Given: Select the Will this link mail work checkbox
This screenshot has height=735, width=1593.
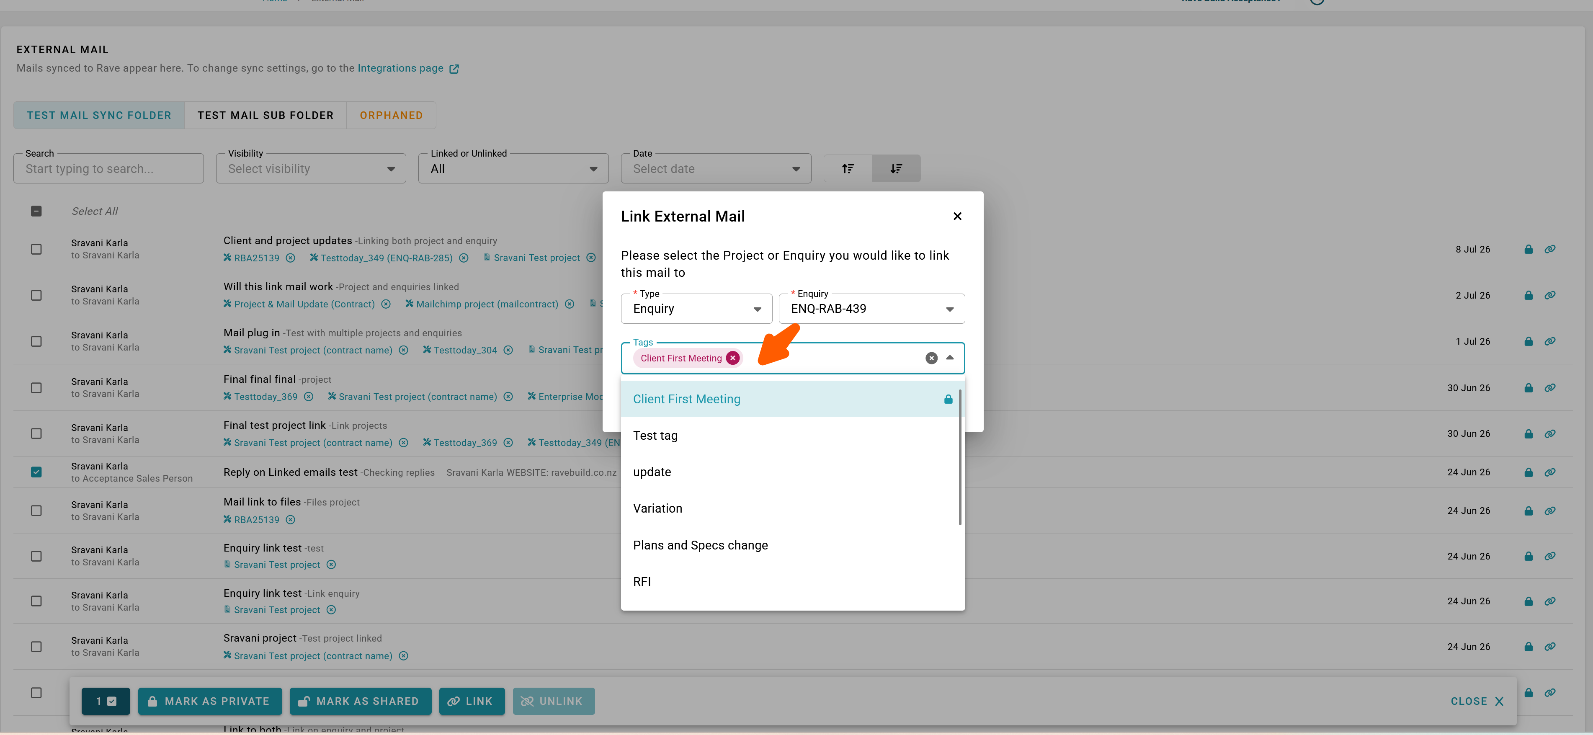Looking at the screenshot, I should coord(36,295).
